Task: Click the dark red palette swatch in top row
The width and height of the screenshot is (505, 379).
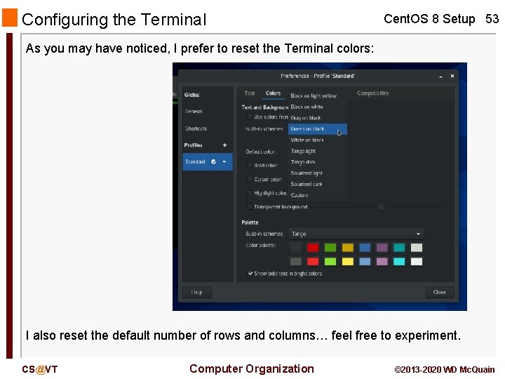Action: coord(313,248)
